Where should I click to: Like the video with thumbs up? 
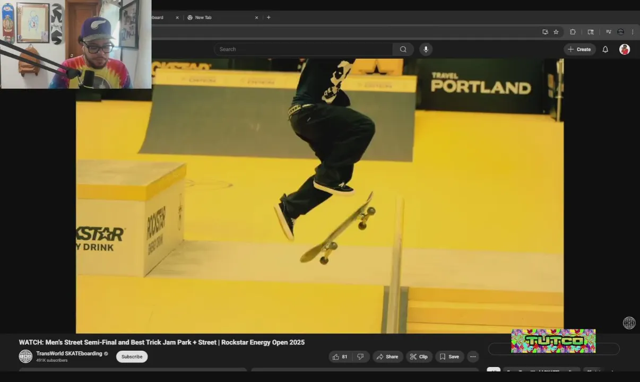click(x=340, y=357)
